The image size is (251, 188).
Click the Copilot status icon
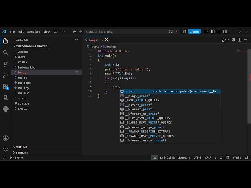227,157
